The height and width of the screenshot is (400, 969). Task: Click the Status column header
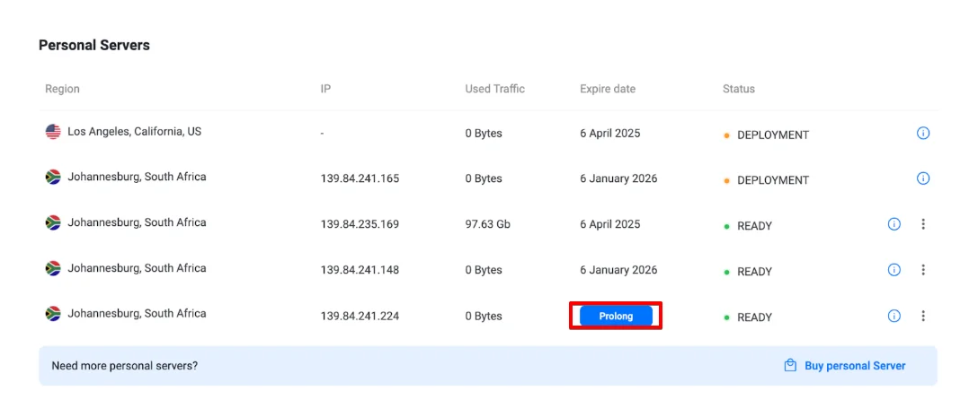click(x=738, y=89)
